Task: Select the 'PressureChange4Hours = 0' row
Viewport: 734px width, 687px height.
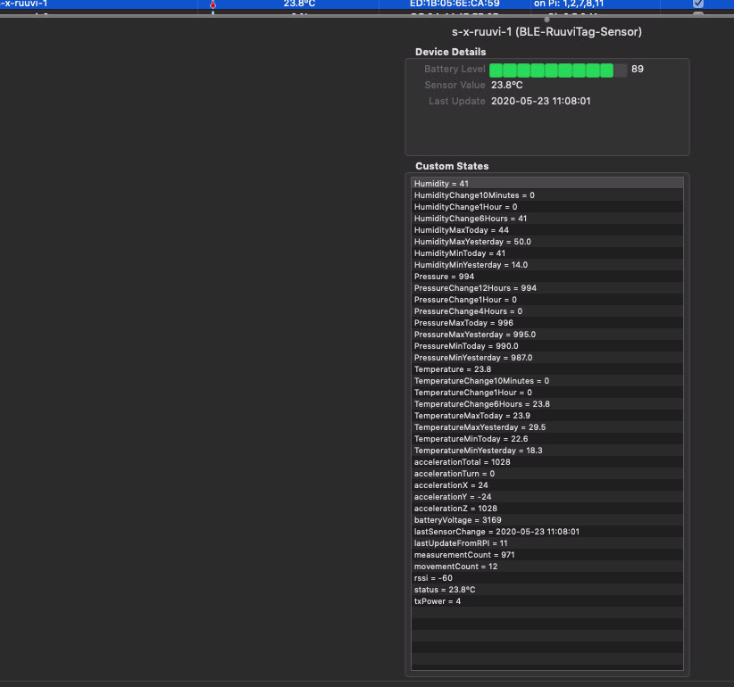Action: coord(546,311)
